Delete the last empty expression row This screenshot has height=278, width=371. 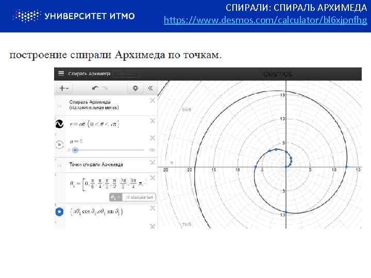tap(153, 226)
